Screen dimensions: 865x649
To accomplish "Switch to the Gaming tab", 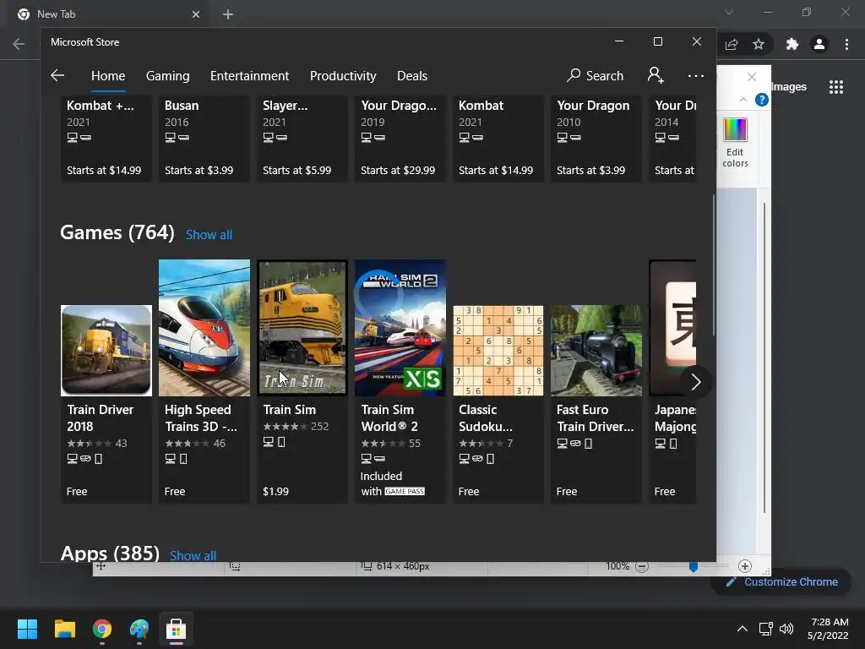I will pos(168,75).
